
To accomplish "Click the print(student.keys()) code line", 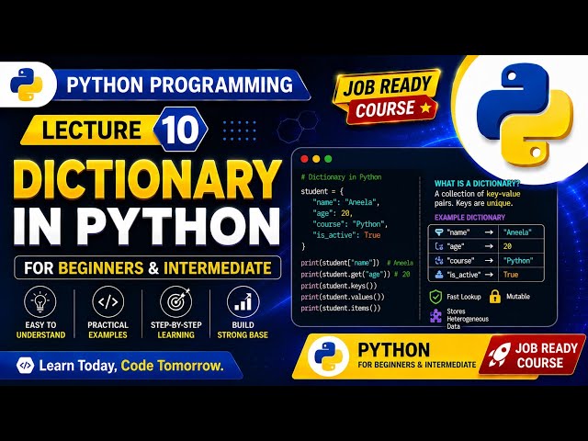I will [x=339, y=286].
